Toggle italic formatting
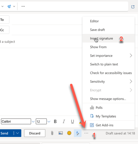Image resolution: width=138 pixels, height=144 pixels. pos(64,121)
